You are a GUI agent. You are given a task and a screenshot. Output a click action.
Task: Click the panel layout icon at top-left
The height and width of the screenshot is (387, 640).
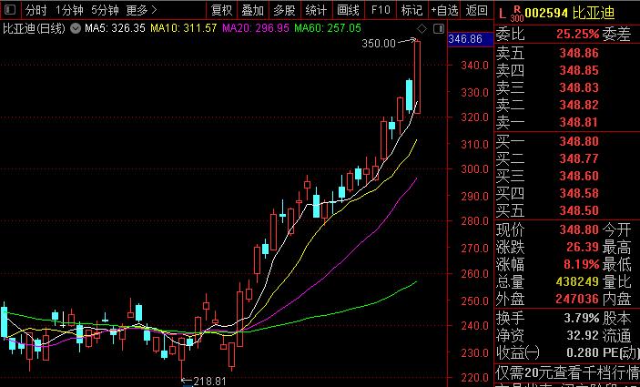pos(9,9)
